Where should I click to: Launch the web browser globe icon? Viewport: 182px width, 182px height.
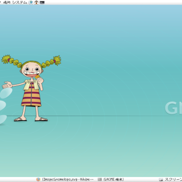(31, 2)
